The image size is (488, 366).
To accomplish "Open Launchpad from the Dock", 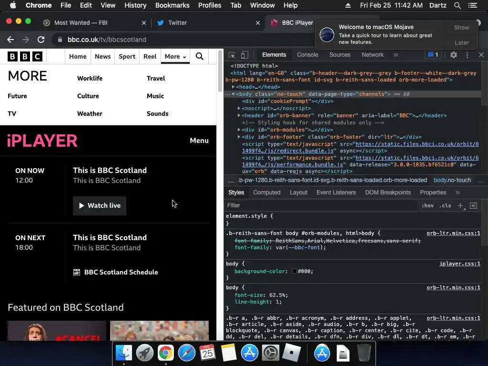I will tap(145, 353).
